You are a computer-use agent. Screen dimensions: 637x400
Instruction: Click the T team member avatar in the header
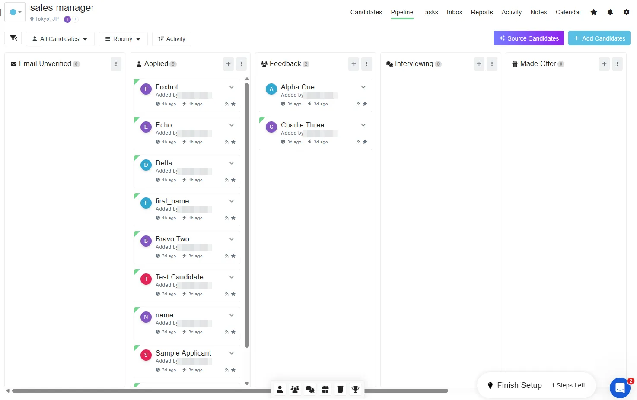[67, 19]
